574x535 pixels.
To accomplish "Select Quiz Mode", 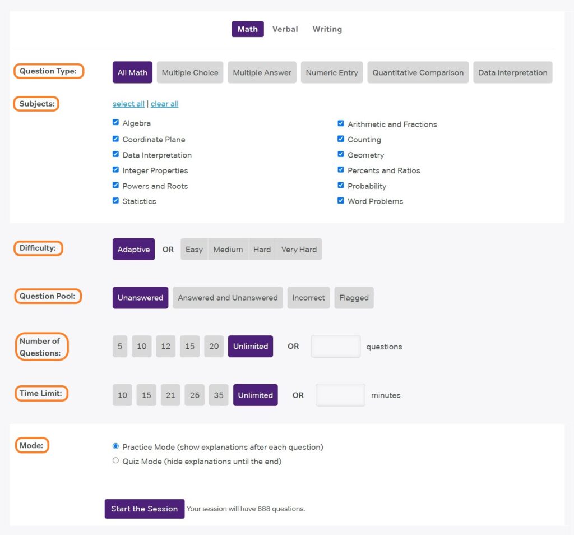I will coord(115,460).
